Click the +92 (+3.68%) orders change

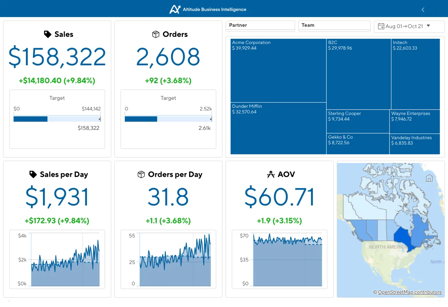(x=168, y=81)
